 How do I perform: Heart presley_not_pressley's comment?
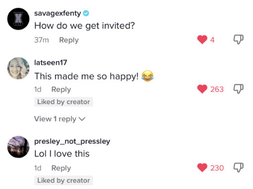(x=202, y=168)
